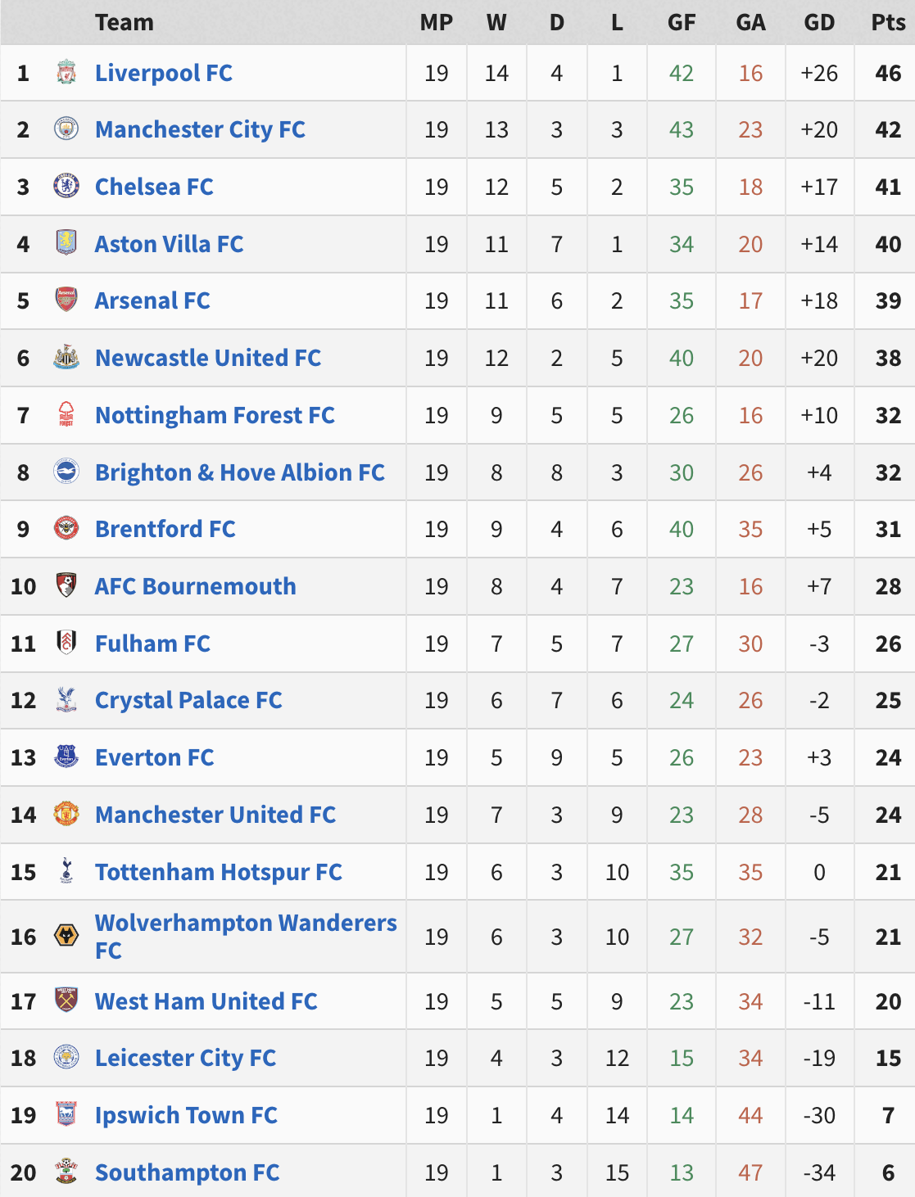The height and width of the screenshot is (1197, 915).
Task: Open the AFC Bournemouth team link
Action: pos(195,586)
